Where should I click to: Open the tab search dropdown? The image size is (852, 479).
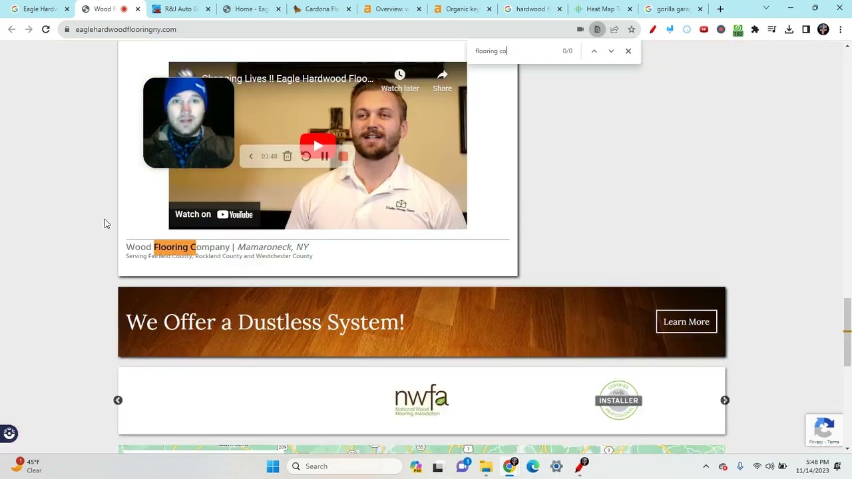pyautogui.click(x=765, y=8)
